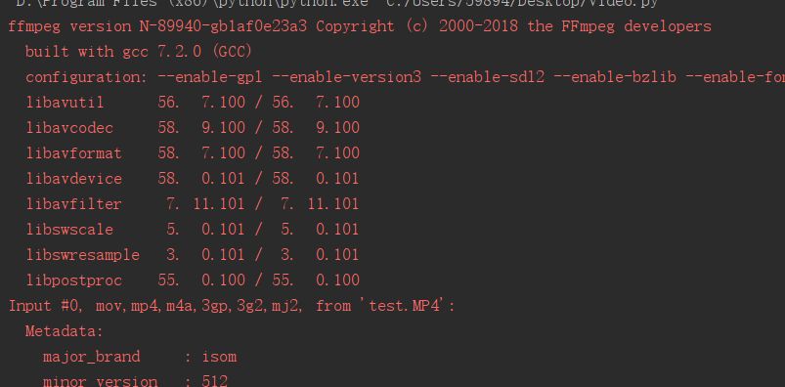Click the ffmpeg version N-89940 line

tap(360, 26)
